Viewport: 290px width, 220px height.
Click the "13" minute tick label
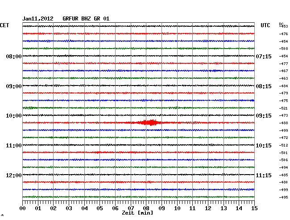pyautogui.click(x=224, y=208)
